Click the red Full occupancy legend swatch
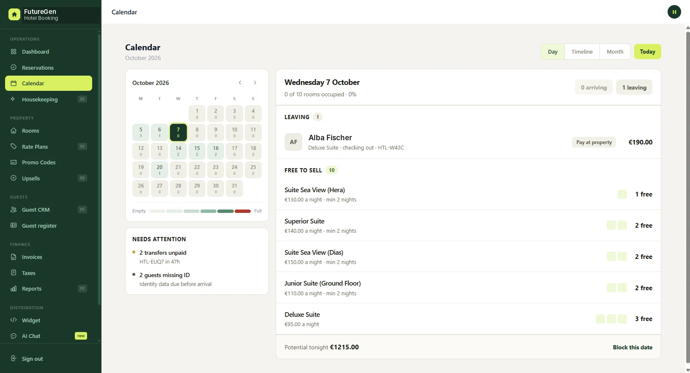 [x=243, y=211]
